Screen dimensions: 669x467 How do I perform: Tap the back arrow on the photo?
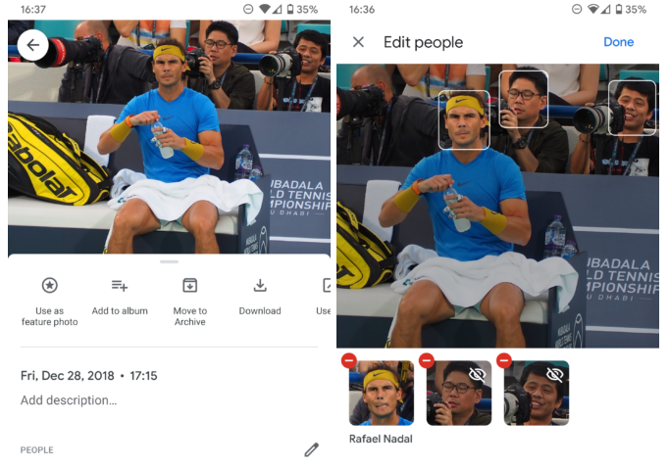point(32,45)
